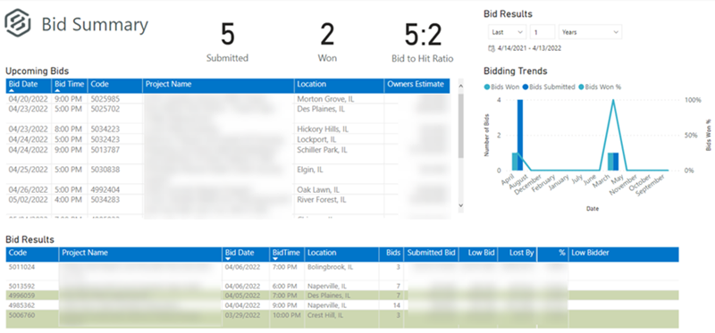This screenshot has height=333, width=715.
Task: Click the Crest Hill, IL location cell
Action: [x=325, y=315]
